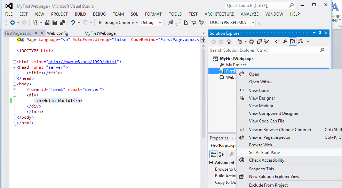Click the New Project toolbar icon

click(x=35, y=23)
